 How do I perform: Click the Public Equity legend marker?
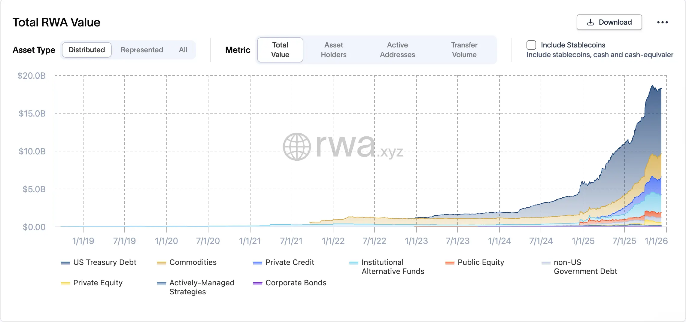point(450,262)
